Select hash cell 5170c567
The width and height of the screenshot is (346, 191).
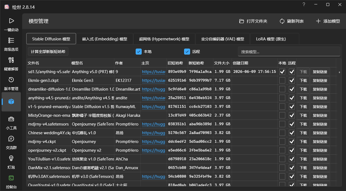pyautogui.click(x=177, y=133)
